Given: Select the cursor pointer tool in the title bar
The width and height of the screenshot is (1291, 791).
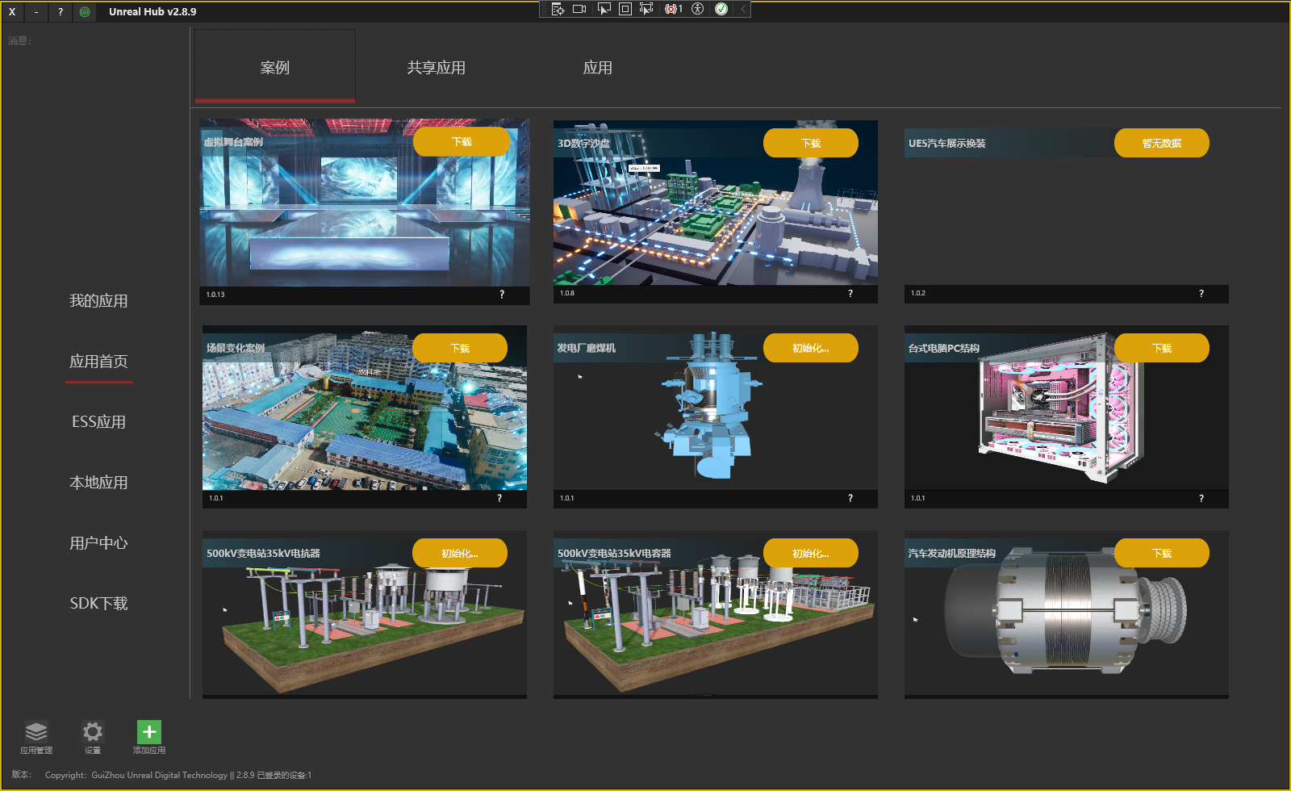Looking at the screenshot, I should 604,9.
